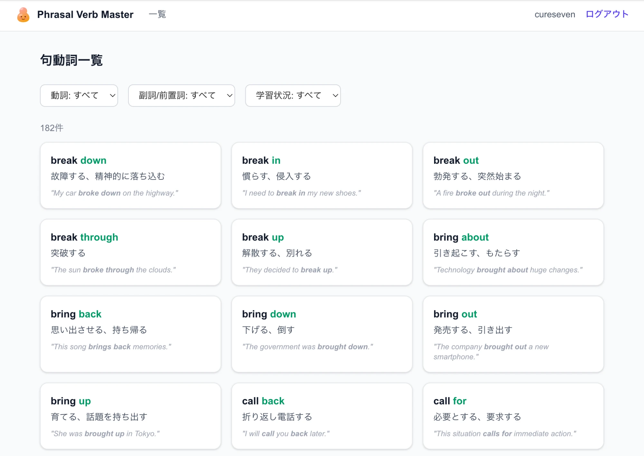
Task: Select the call back card
Action: pos(322,416)
